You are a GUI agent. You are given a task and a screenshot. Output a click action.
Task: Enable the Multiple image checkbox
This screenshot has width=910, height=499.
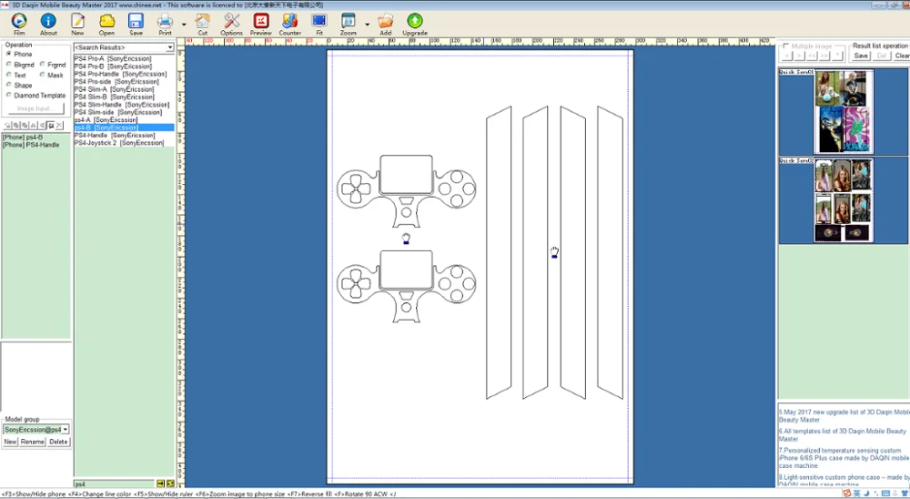[x=786, y=46]
